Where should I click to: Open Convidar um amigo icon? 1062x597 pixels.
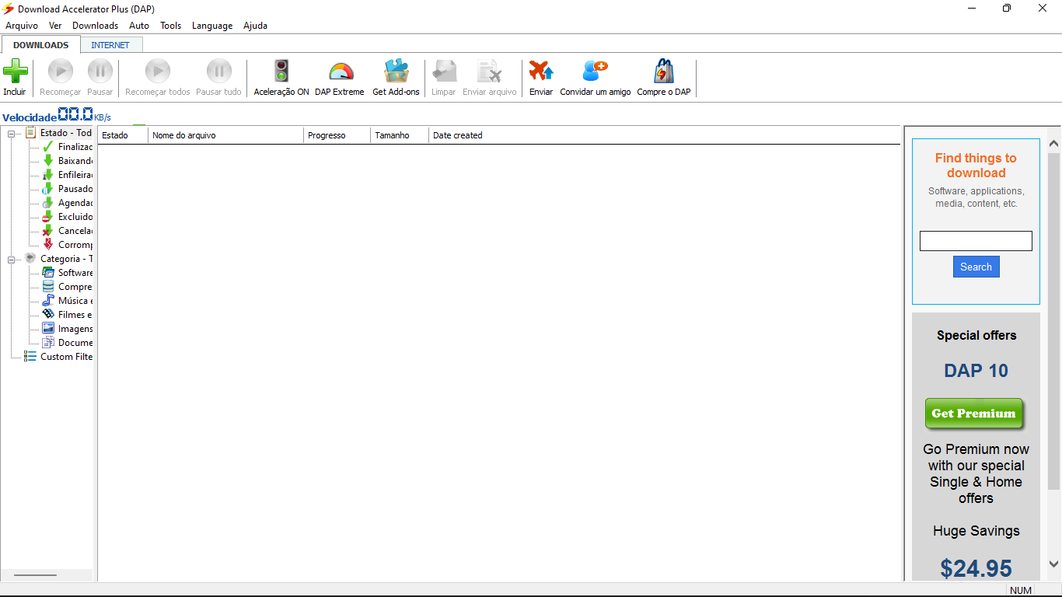pos(595,72)
